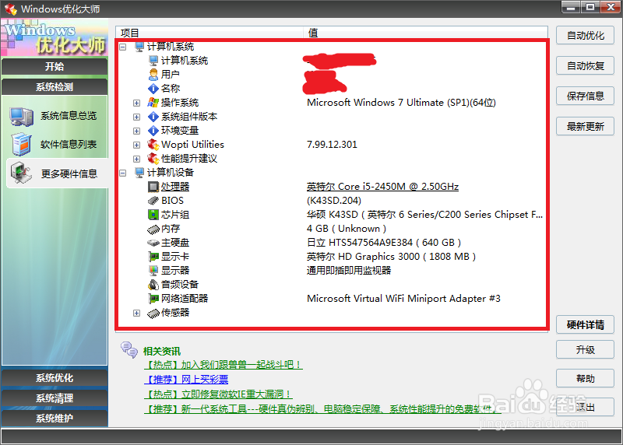
Task: Click the 性能提升建议 logo icon
Action: click(153, 159)
